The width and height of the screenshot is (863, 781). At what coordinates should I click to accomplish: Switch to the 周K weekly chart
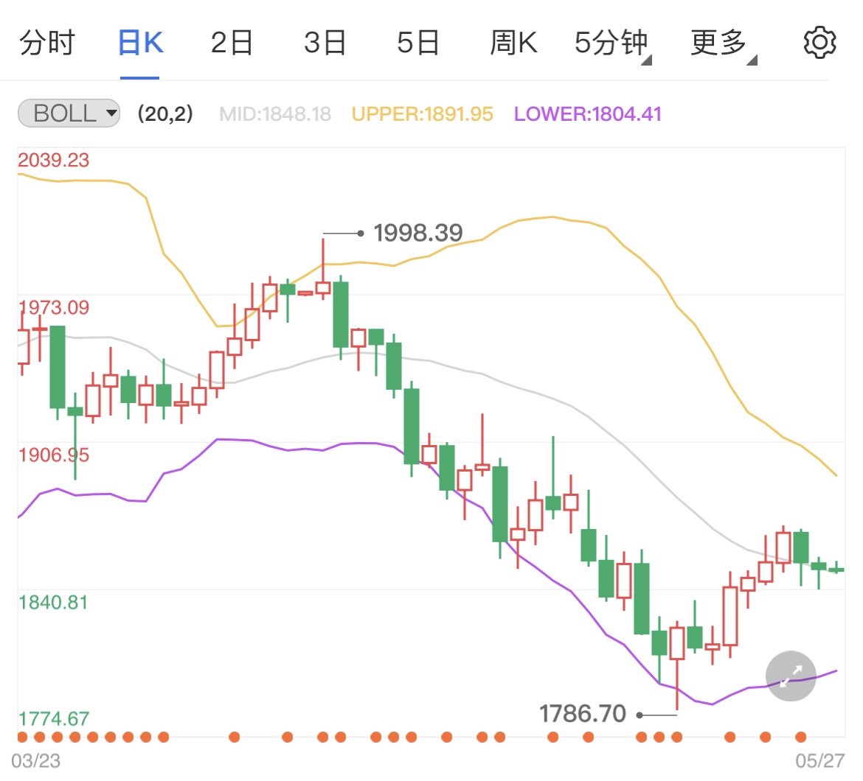pos(514,43)
